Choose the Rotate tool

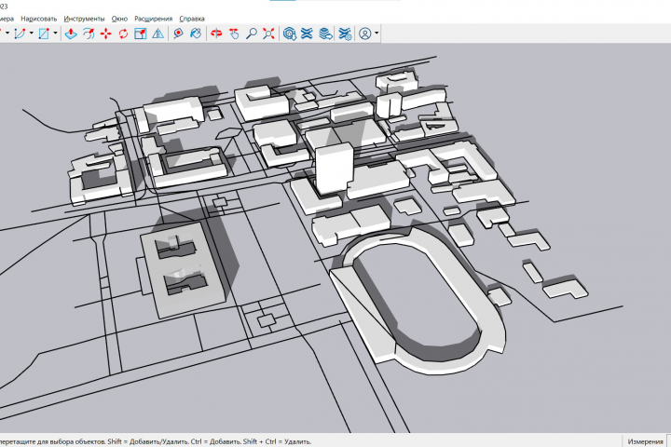click(x=123, y=34)
